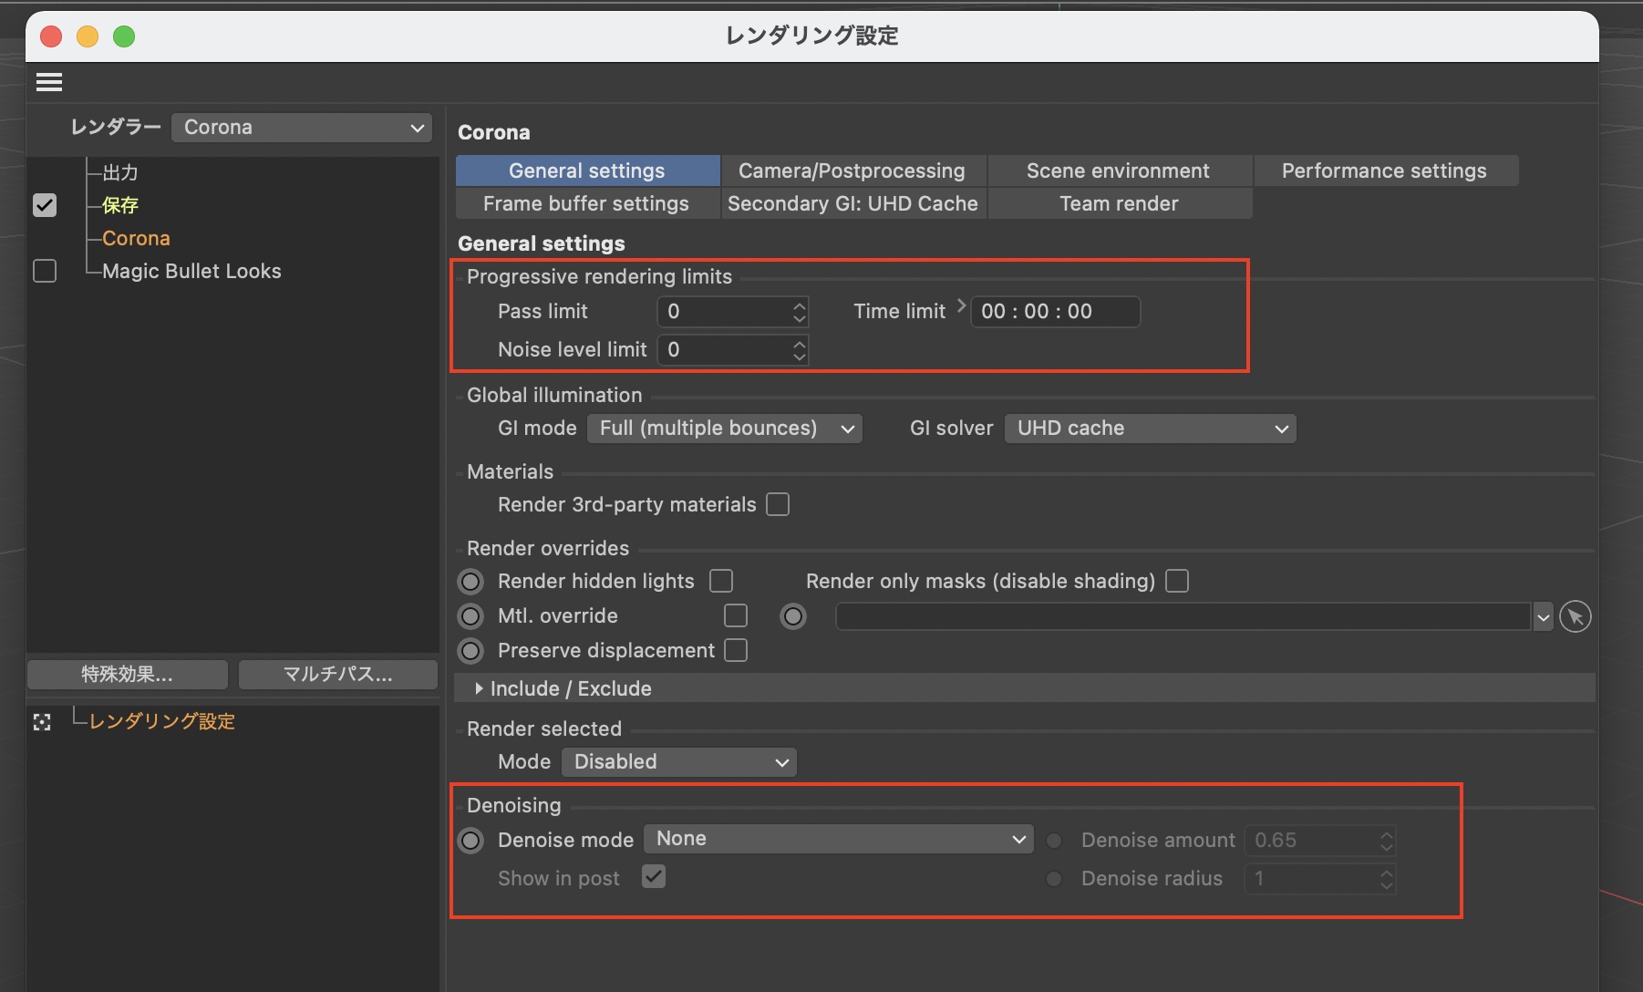This screenshot has height=992, width=1643.
Task: Open the GI solver dropdown
Action: (1150, 429)
